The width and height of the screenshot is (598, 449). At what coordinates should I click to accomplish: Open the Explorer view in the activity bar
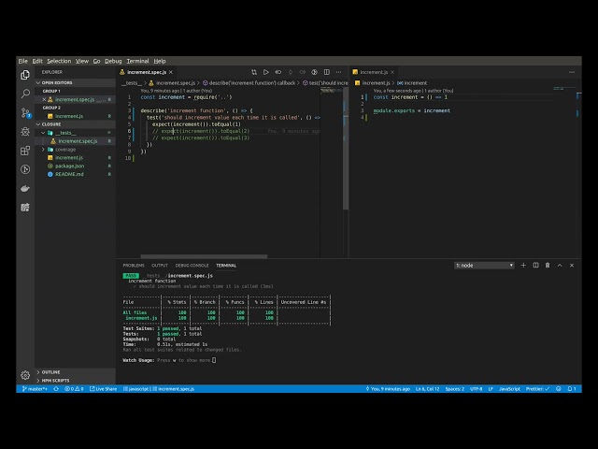click(25, 75)
